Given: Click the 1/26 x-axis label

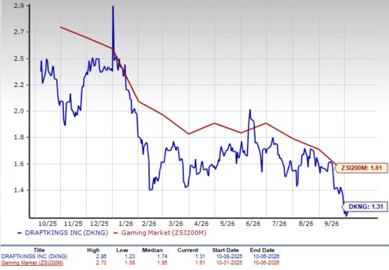Looking at the screenshot, I should pyautogui.click(x=126, y=224).
